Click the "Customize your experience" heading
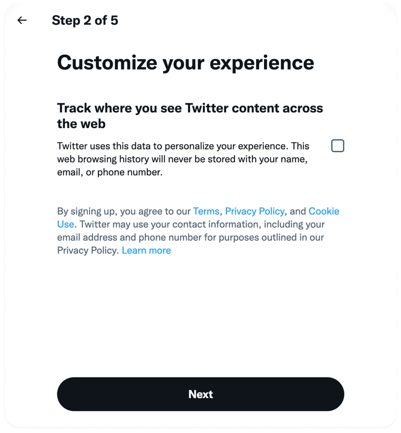The image size is (401, 433). point(185,63)
